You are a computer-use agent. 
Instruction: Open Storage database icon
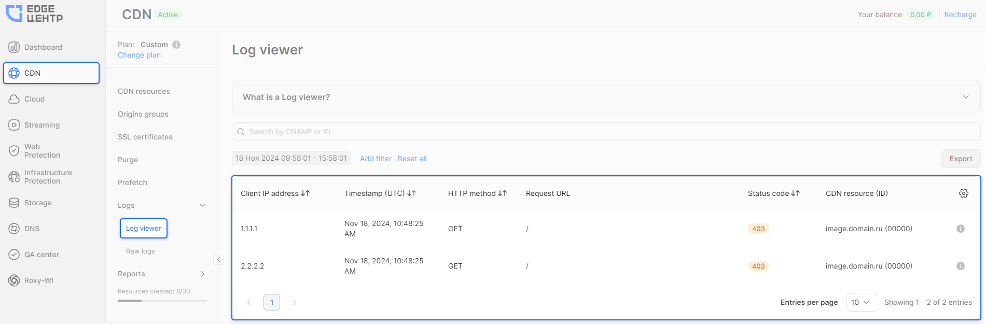coord(14,203)
